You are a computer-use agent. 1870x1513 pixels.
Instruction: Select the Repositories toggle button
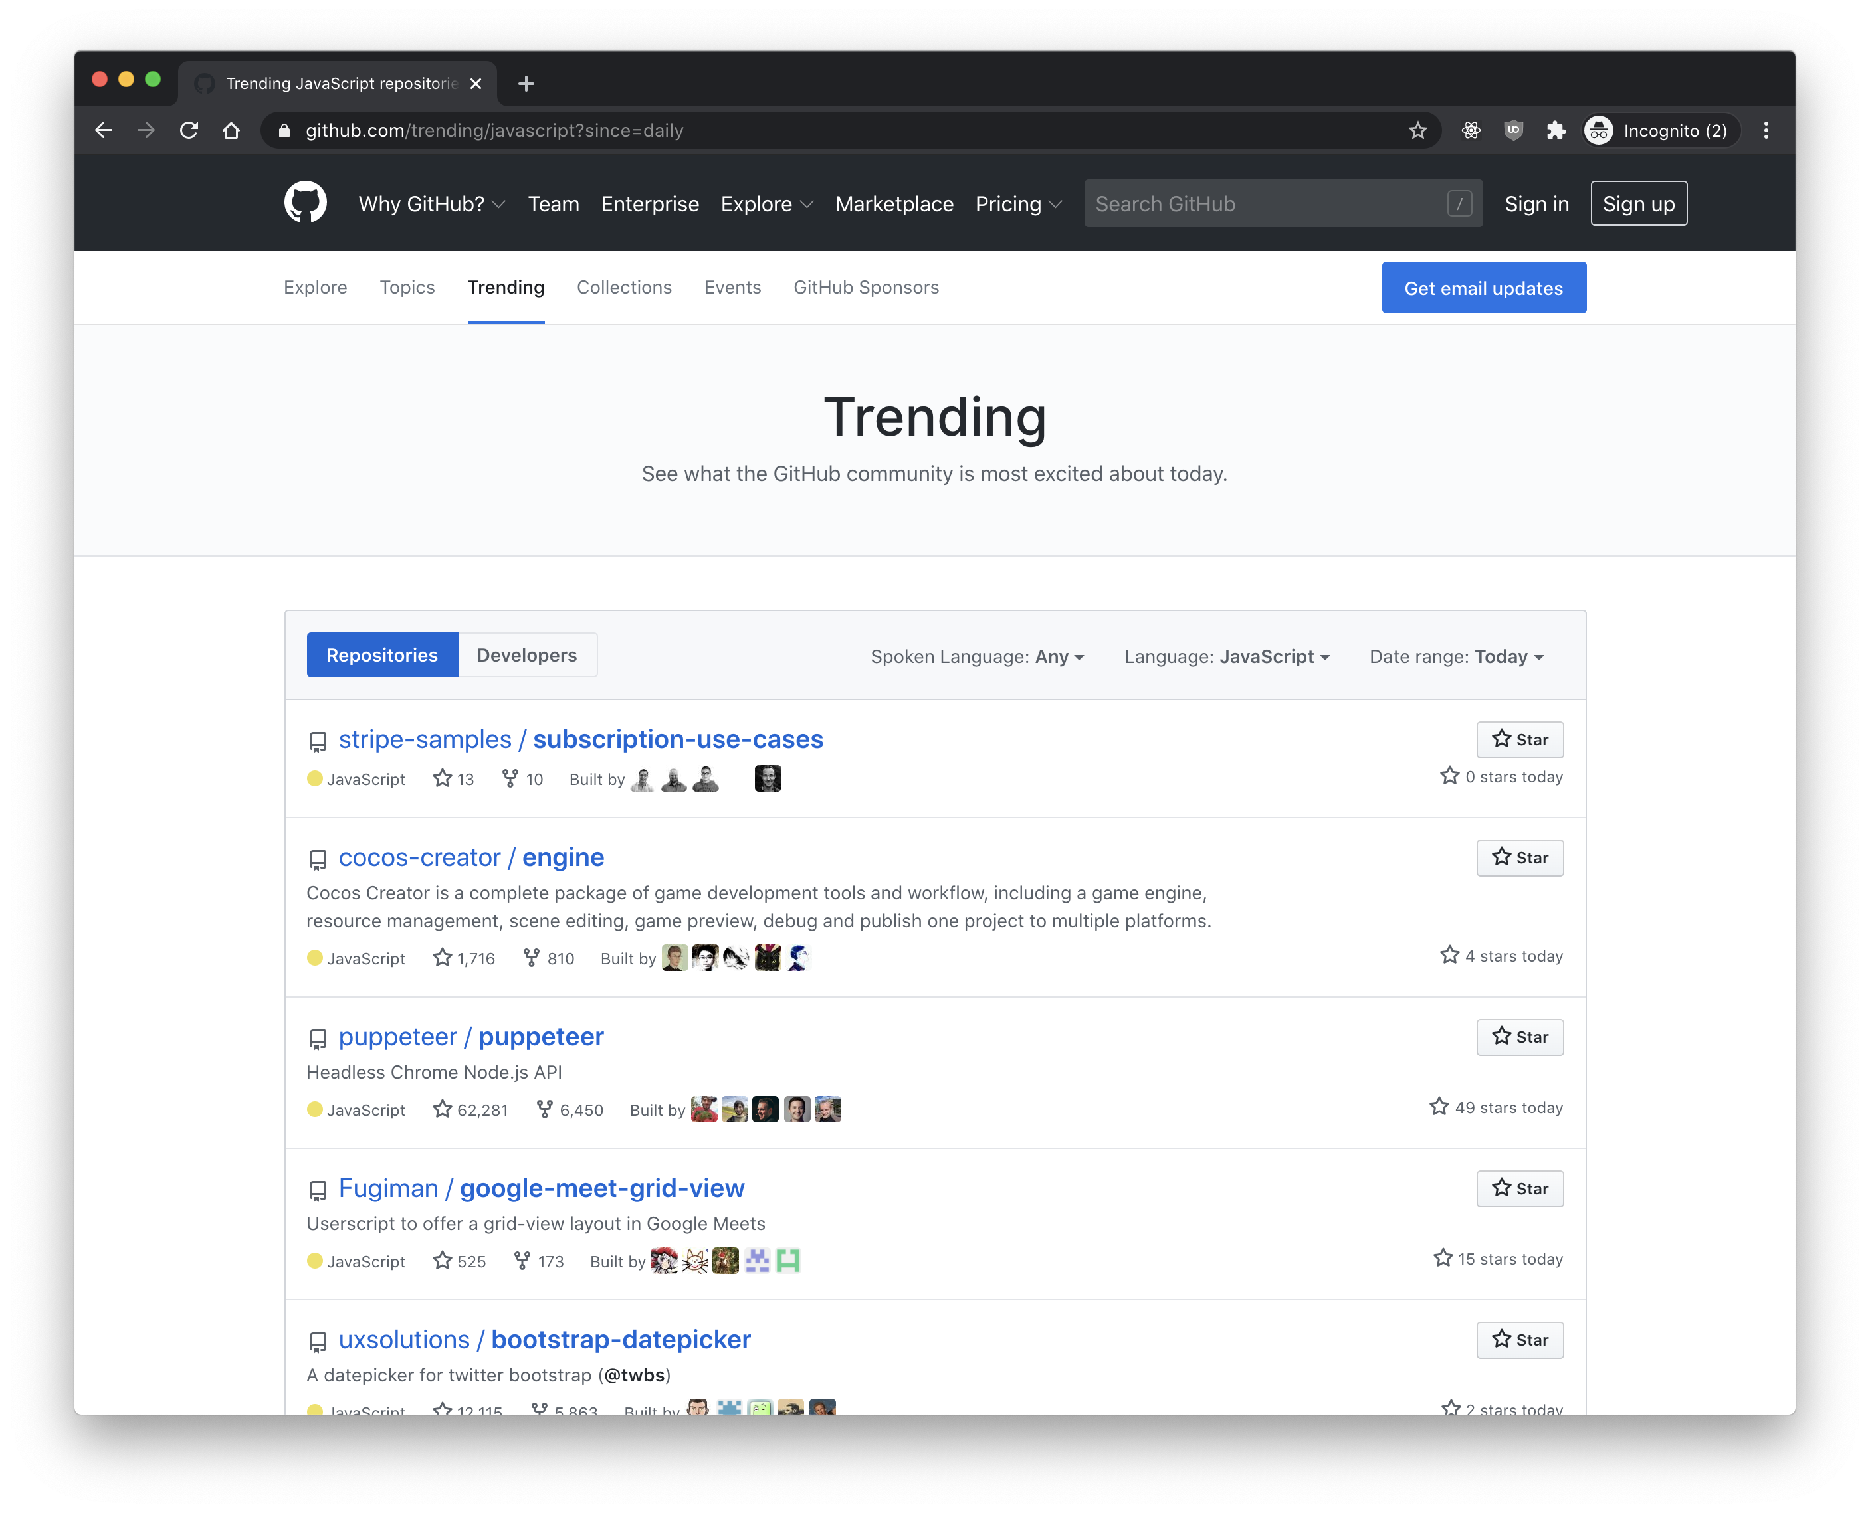coord(382,656)
